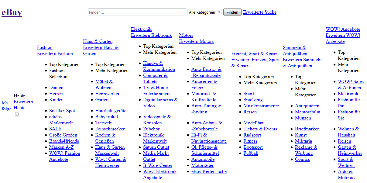Select the Damen fashion link

pyautogui.click(x=56, y=88)
